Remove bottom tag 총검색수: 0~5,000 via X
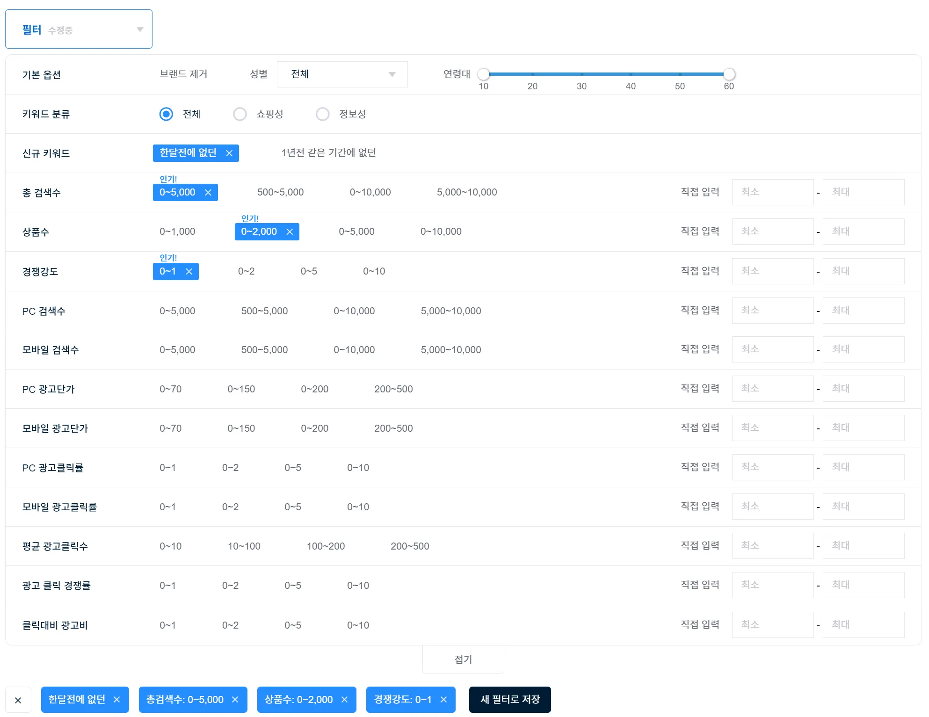 (235, 700)
